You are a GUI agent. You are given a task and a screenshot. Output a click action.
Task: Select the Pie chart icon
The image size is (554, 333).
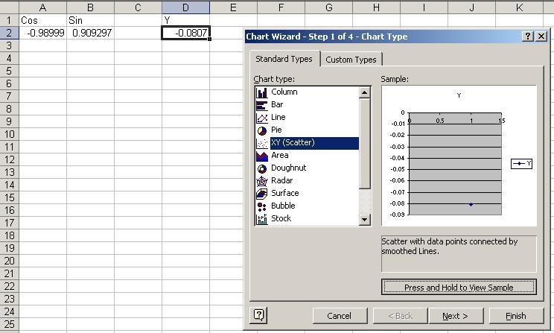click(x=261, y=130)
